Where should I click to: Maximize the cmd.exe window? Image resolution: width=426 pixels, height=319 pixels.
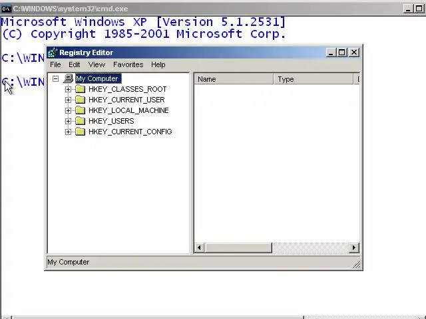coord(419,9)
